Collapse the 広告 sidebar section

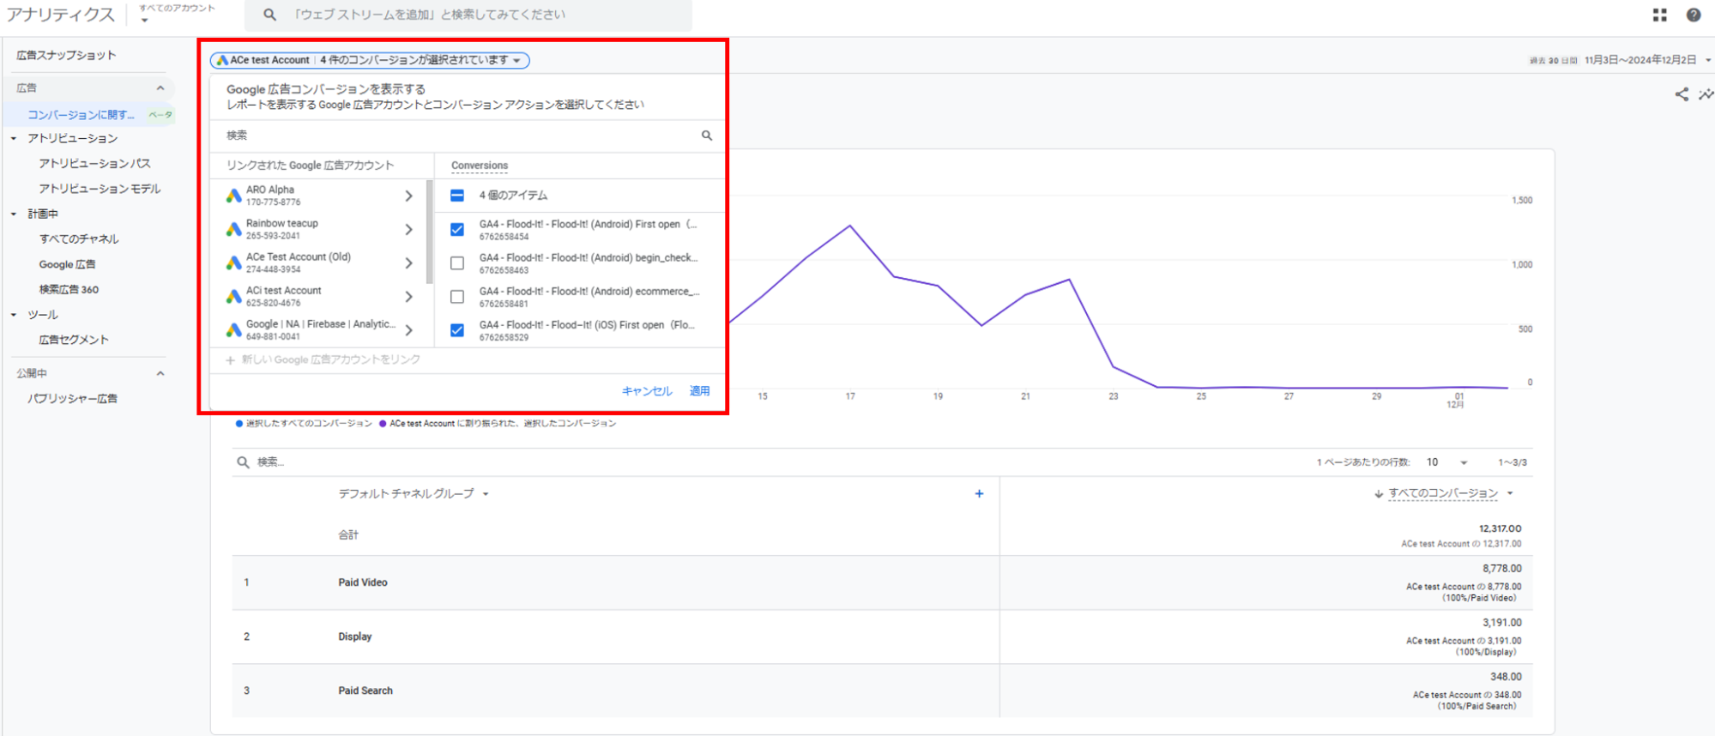coord(160,87)
